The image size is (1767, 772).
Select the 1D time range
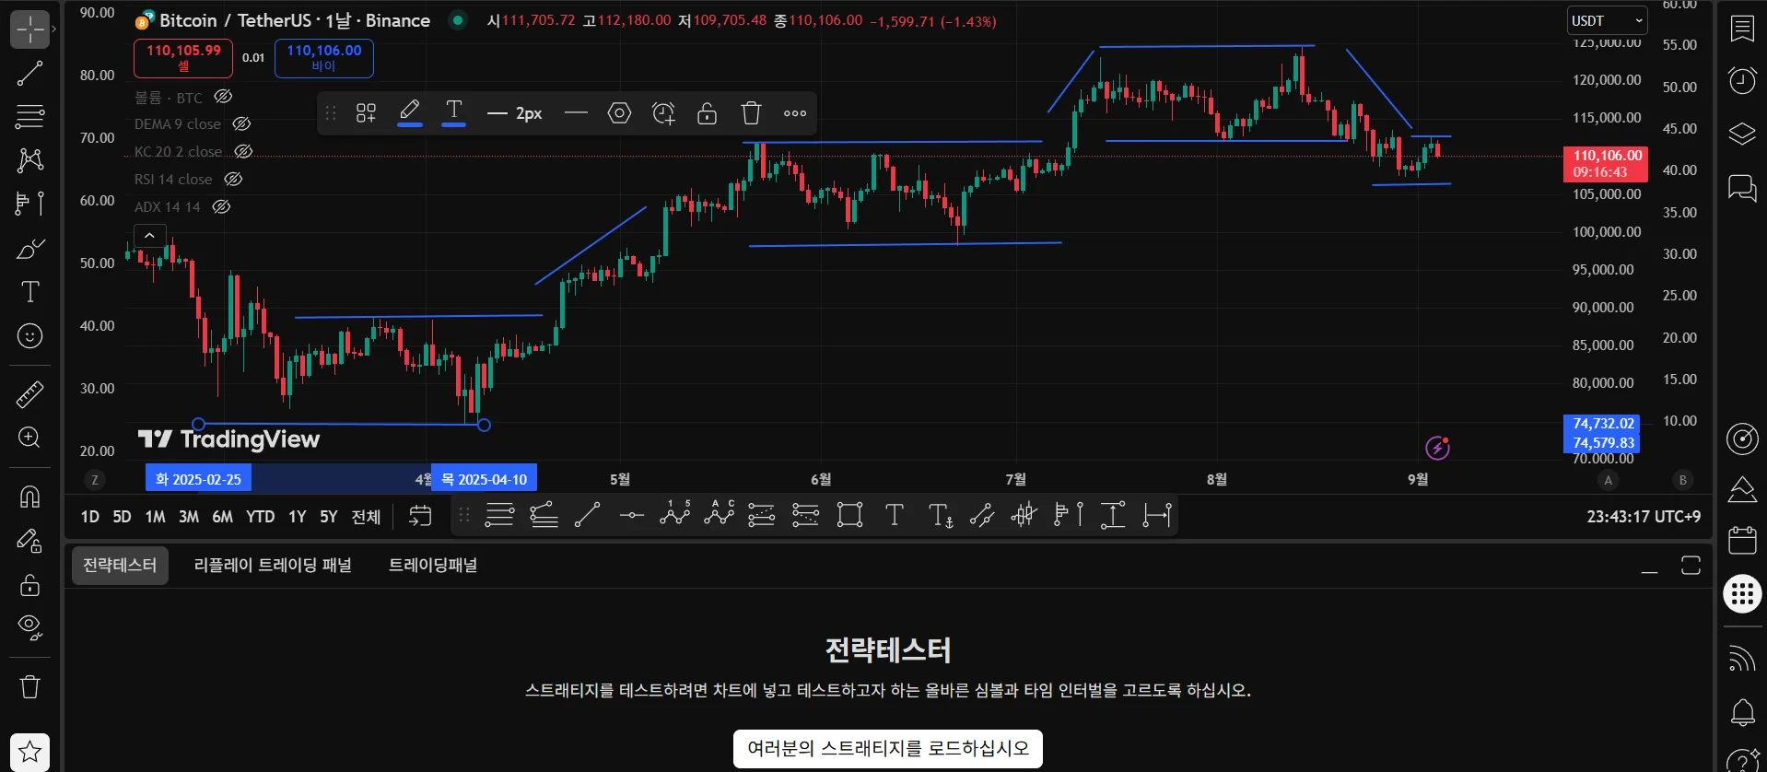pos(89,517)
